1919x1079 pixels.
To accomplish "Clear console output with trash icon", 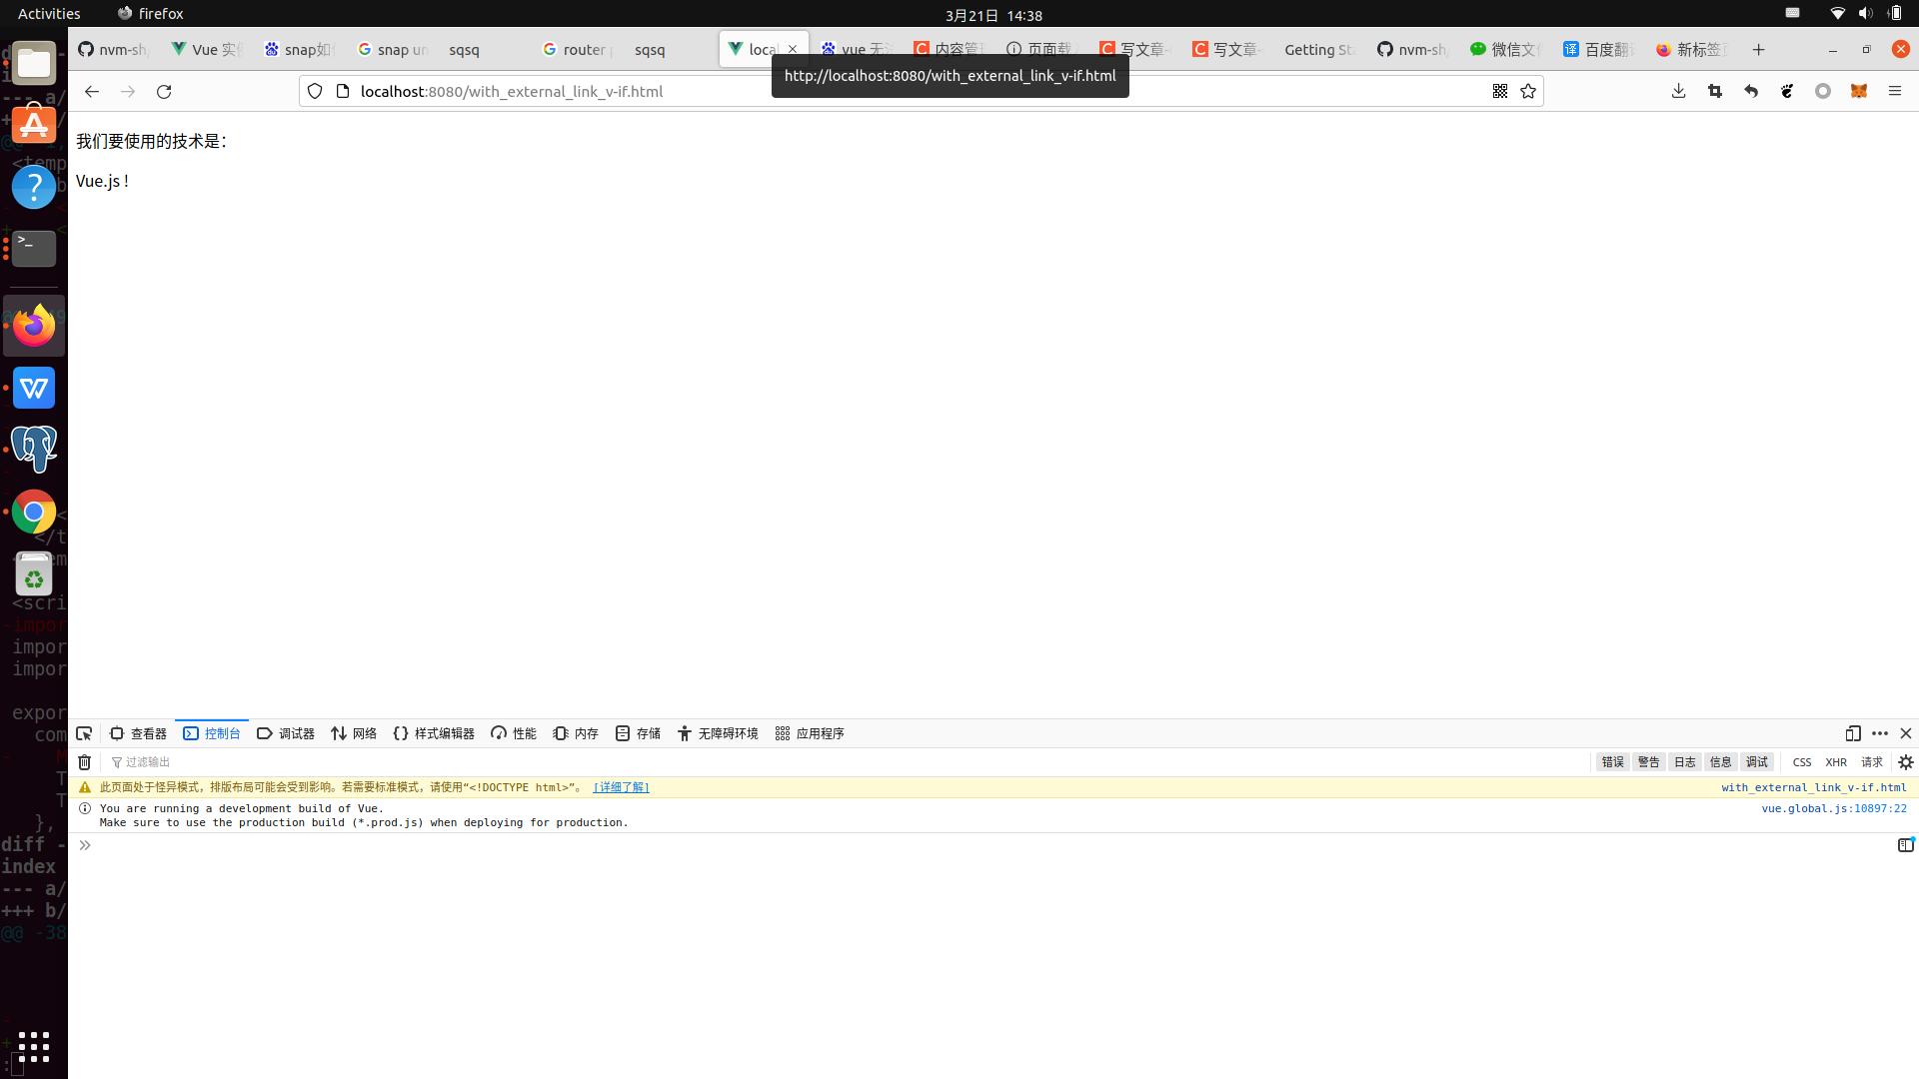I will click(85, 762).
